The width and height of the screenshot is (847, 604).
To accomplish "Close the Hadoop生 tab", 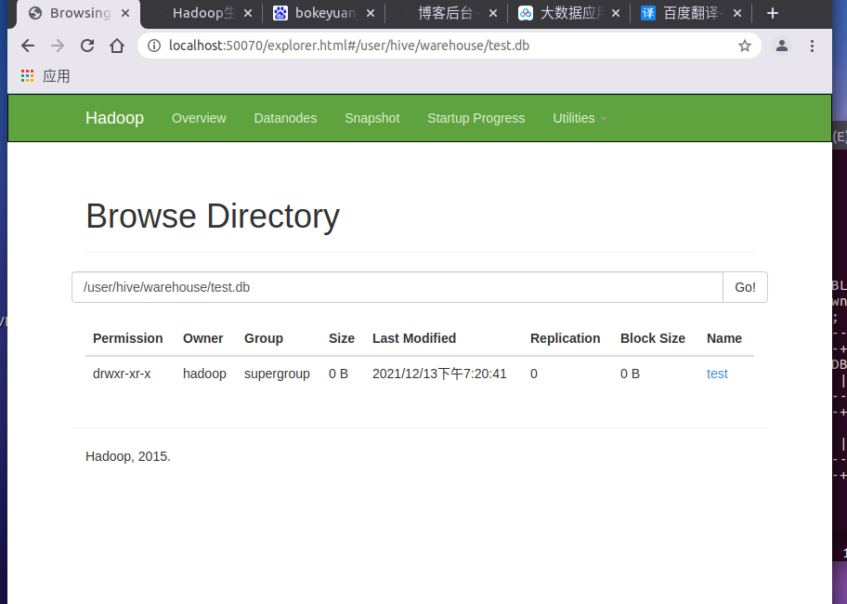I will click(248, 13).
